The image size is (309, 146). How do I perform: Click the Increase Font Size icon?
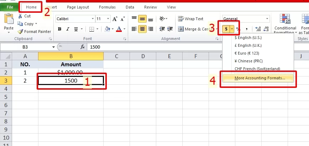pos(115,19)
